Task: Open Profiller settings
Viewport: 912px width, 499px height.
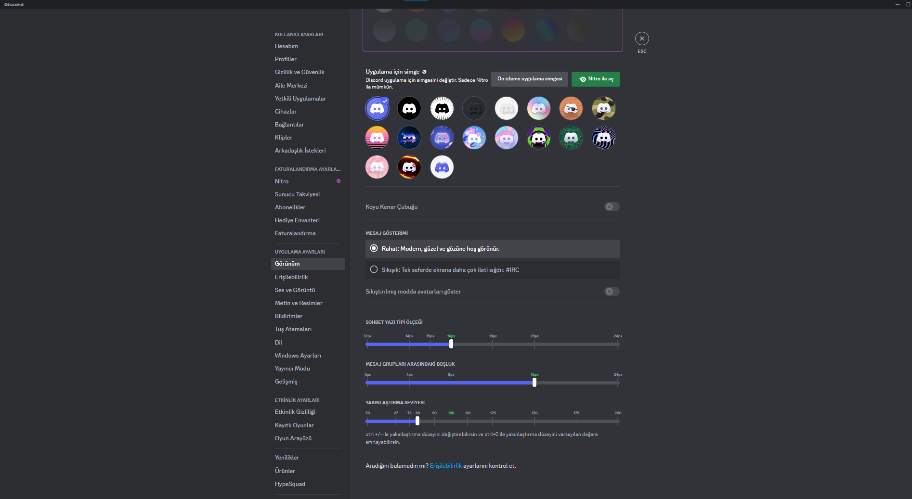Action: pos(308,59)
